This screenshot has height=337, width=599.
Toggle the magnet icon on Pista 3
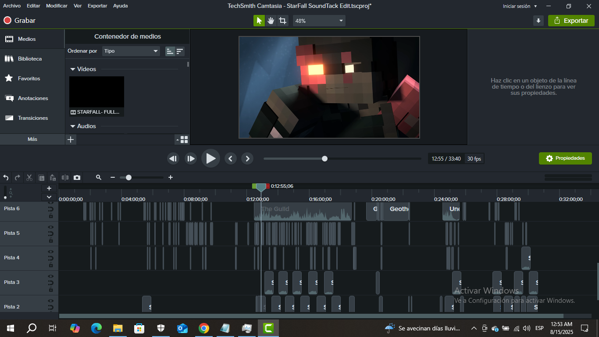click(x=51, y=283)
